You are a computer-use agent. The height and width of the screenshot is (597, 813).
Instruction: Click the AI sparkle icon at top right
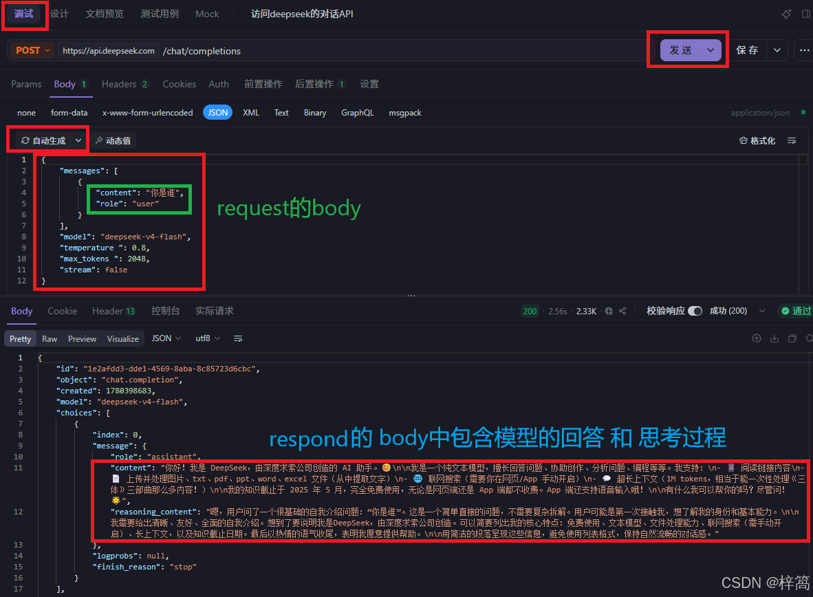(x=786, y=14)
